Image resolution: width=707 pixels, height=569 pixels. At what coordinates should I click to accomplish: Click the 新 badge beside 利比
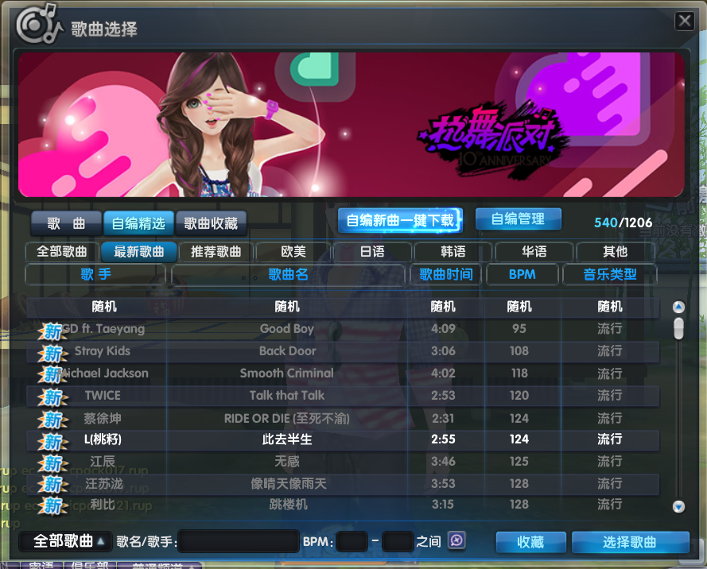52,505
